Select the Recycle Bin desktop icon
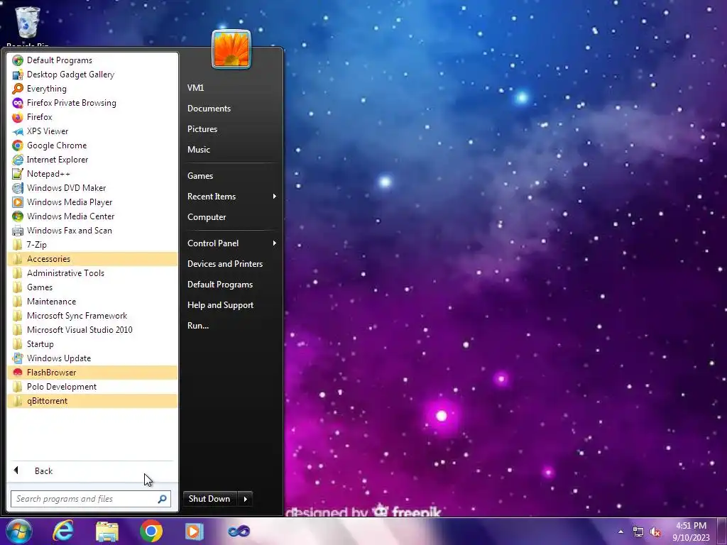The height and width of the screenshot is (545, 727). [x=28, y=27]
